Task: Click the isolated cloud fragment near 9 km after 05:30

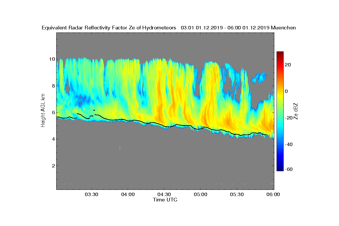Action: point(259,77)
